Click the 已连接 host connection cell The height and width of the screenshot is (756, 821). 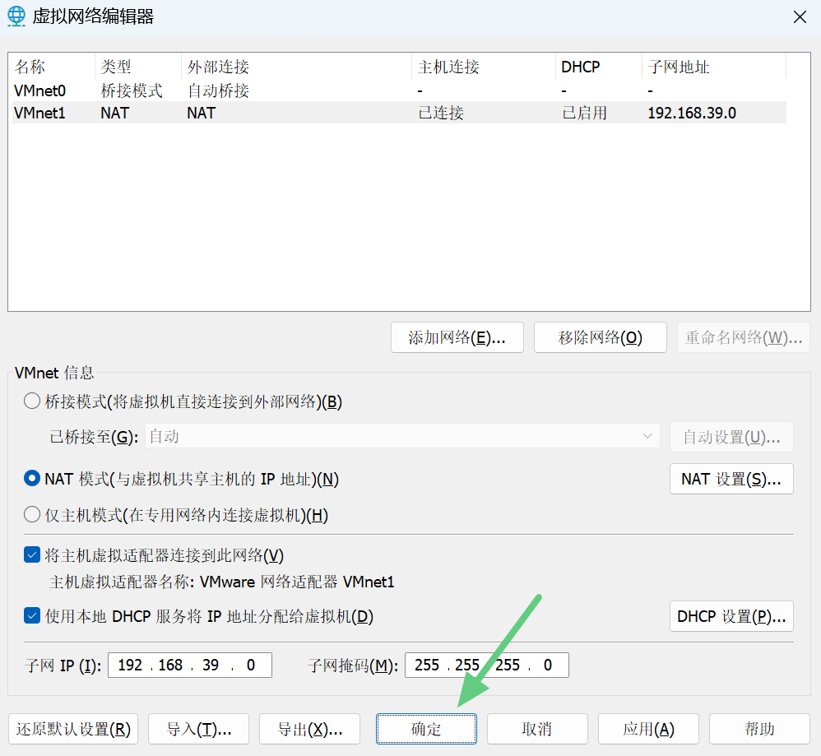[x=441, y=113]
